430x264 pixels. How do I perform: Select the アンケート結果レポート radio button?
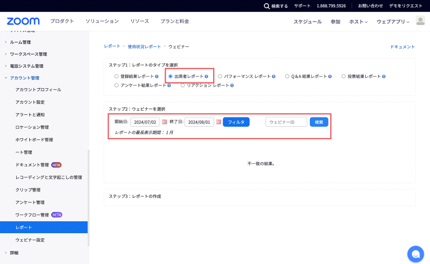(x=117, y=85)
